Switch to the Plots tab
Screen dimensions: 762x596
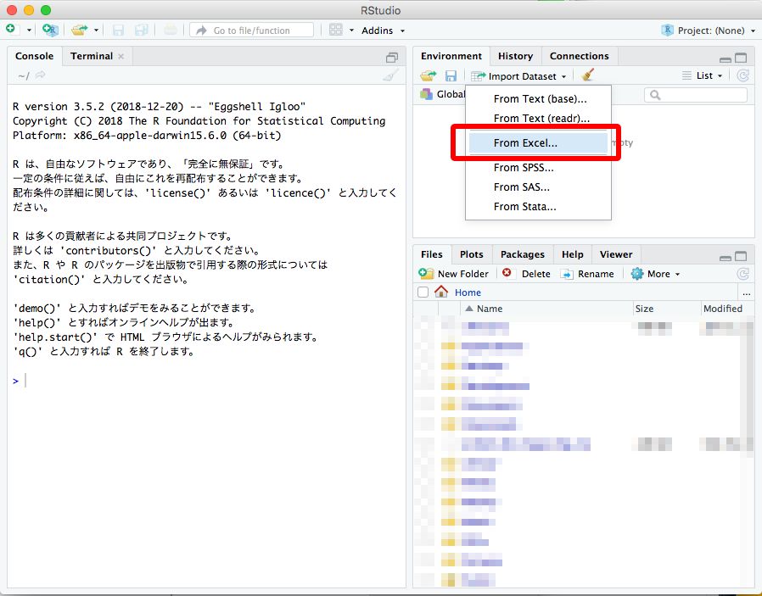[x=472, y=254]
